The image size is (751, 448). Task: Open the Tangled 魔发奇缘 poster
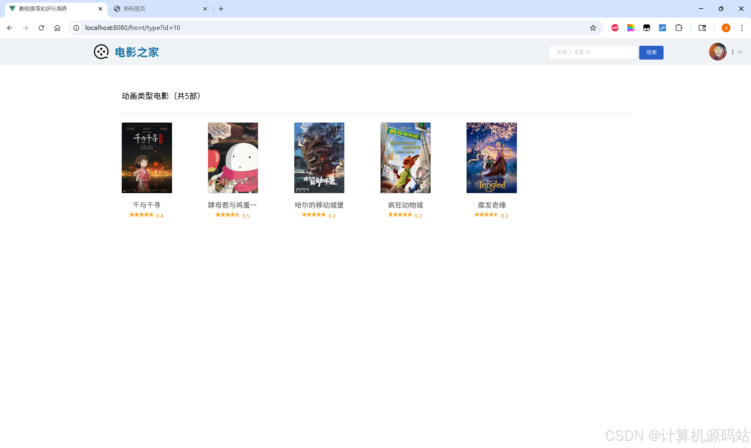pos(491,158)
